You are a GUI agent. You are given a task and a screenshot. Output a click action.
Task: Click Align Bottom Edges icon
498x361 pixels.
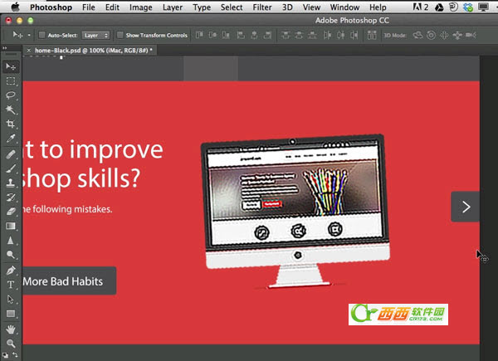point(226,35)
